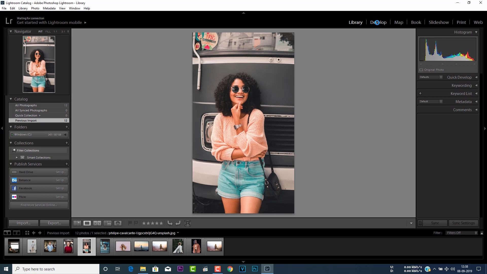Flag photo as pick
The height and width of the screenshot is (274, 487).
(x=130, y=223)
